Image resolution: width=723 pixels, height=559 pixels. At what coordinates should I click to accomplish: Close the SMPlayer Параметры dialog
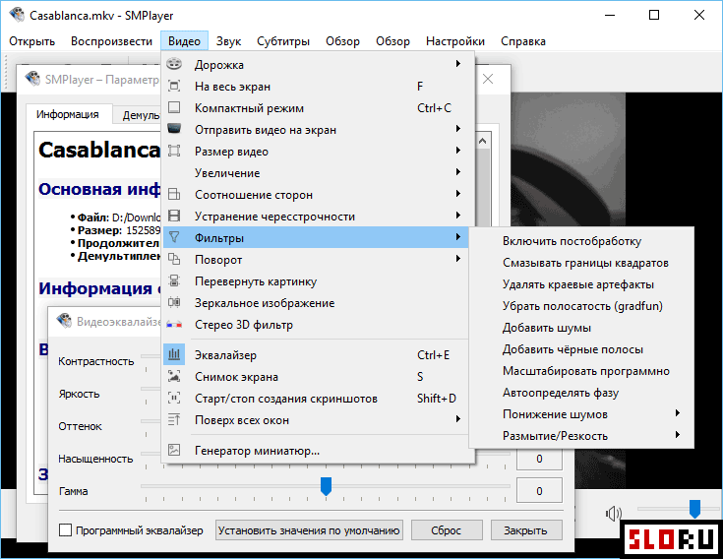click(x=488, y=80)
